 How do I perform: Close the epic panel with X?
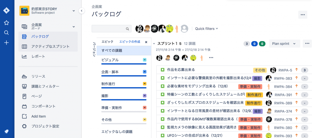point(146,42)
